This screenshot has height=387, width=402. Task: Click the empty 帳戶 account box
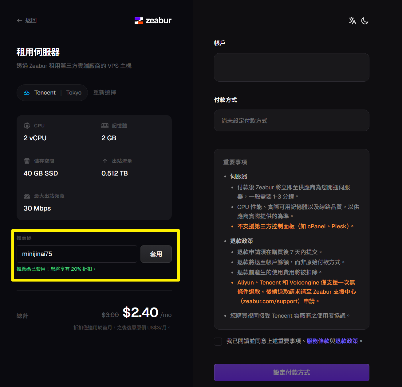[x=292, y=67]
